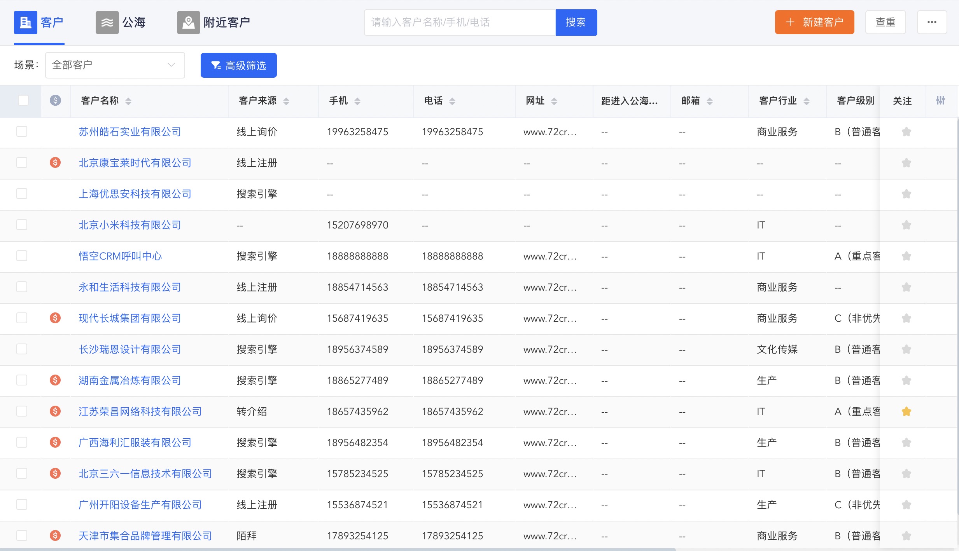This screenshot has width=959, height=551.
Task: Unstar the 江苏荣昌网络科技有限公司 row
Action: click(x=906, y=412)
